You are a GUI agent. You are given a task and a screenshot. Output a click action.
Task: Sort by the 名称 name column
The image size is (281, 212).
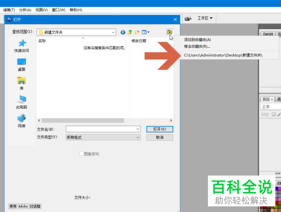coord(42,41)
